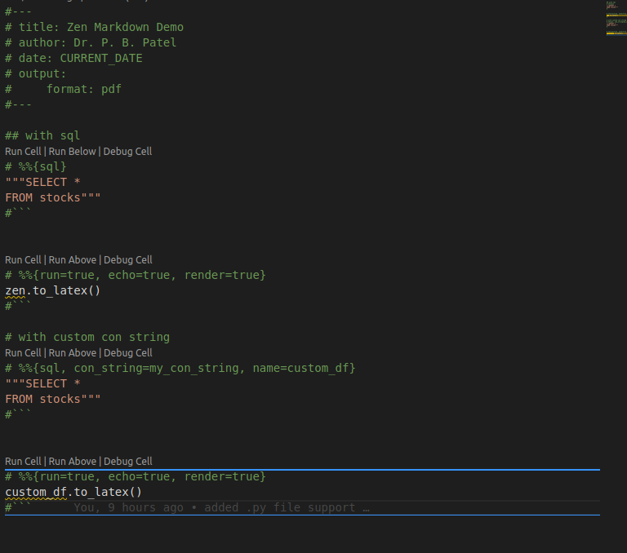Screen dimensions: 627x553
Task: Click the SELECT * line in the custom_df query
Action: coord(42,383)
